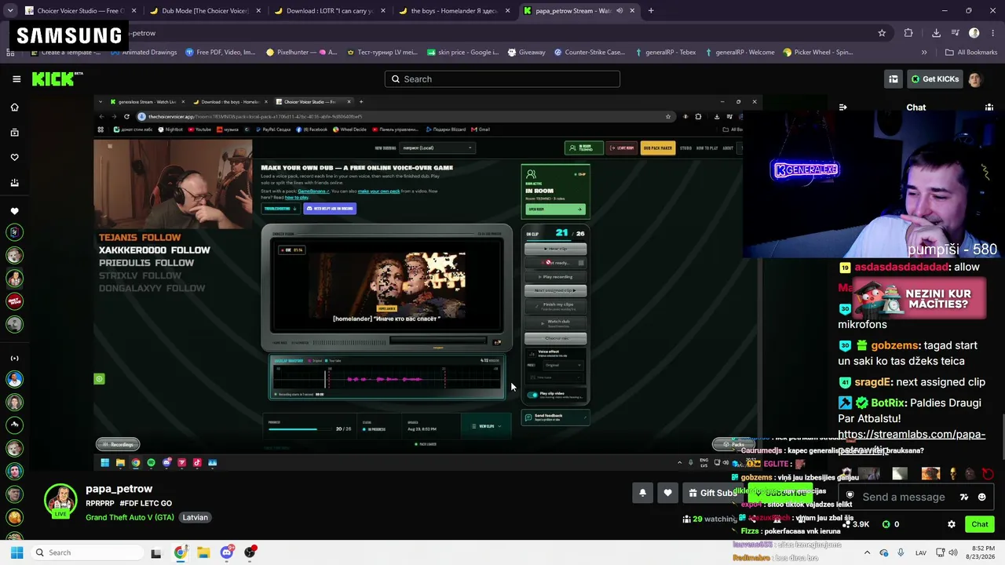Click the microphone icon in system tray
The image size is (1005, 565).
click(x=901, y=552)
